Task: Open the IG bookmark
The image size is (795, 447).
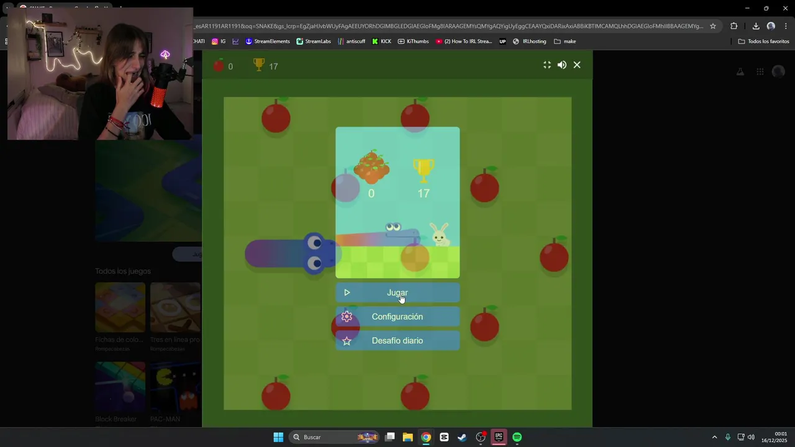Action: tap(219, 42)
